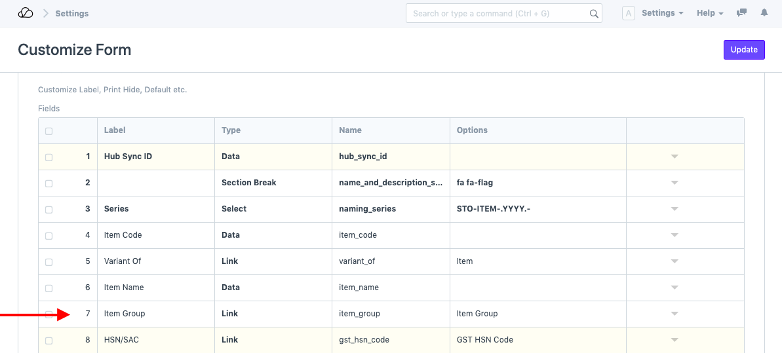Expand the Series row details arrow
The image size is (782, 353).
674,210
